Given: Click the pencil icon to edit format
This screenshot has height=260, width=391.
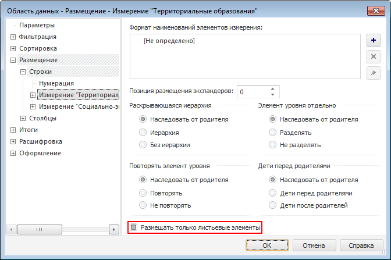Looking at the screenshot, I should tap(374, 73).
